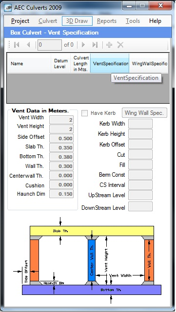Click the 'Vent Width' diagram label
This screenshot has height=312, width=176.
120,275
